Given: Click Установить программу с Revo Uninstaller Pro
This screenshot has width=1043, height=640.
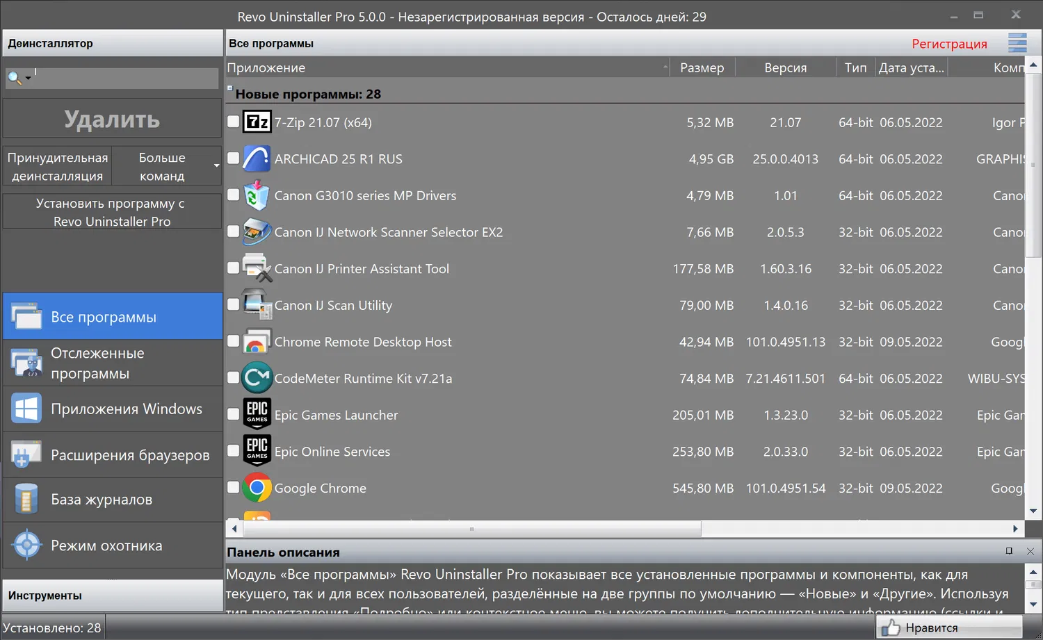Looking at the screenshot, I should (x=113, y=212).
